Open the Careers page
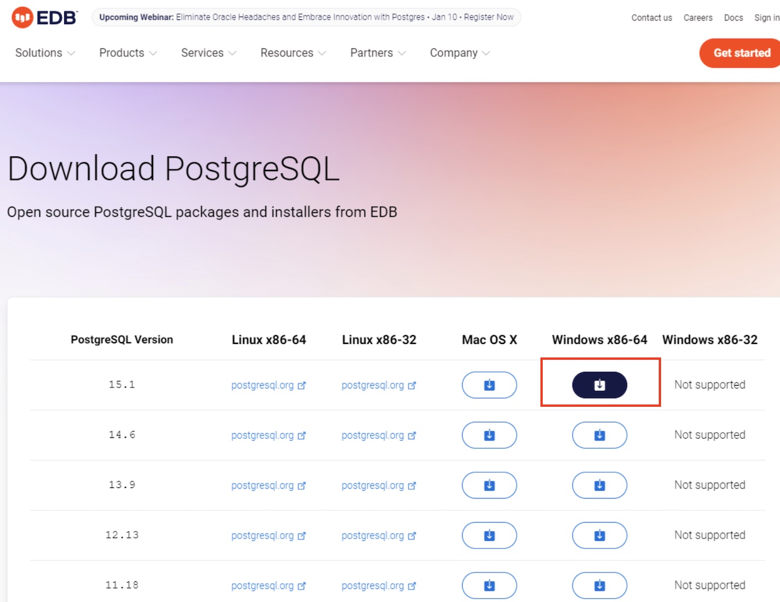The image size is (780, 602). coord(698,18)
